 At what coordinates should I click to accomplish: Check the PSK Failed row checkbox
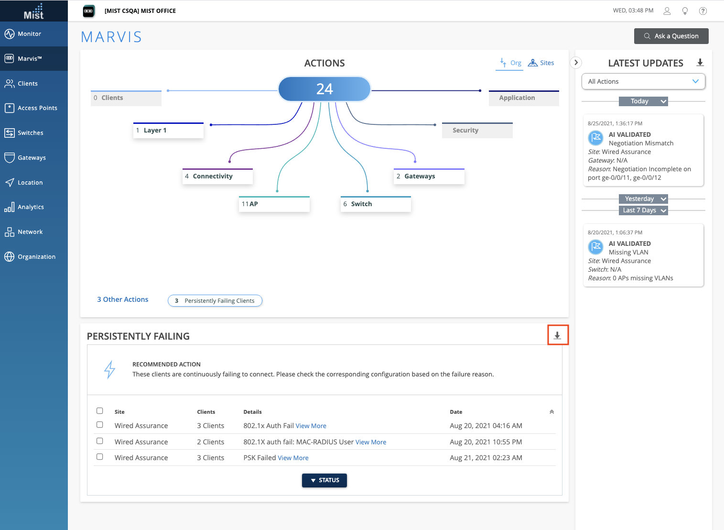coord(100,457)
